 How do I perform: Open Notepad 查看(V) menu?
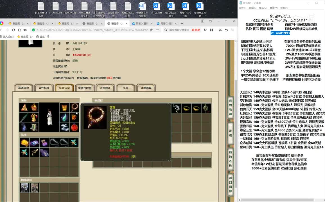(274, 8)
